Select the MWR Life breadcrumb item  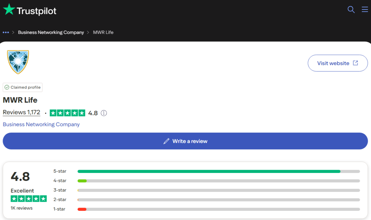pos(103,32)
